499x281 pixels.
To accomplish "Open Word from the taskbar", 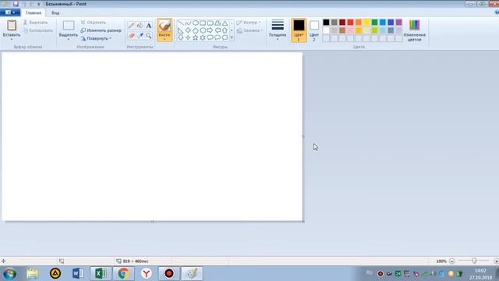I will pyautogui.click(x=78, y=273).
